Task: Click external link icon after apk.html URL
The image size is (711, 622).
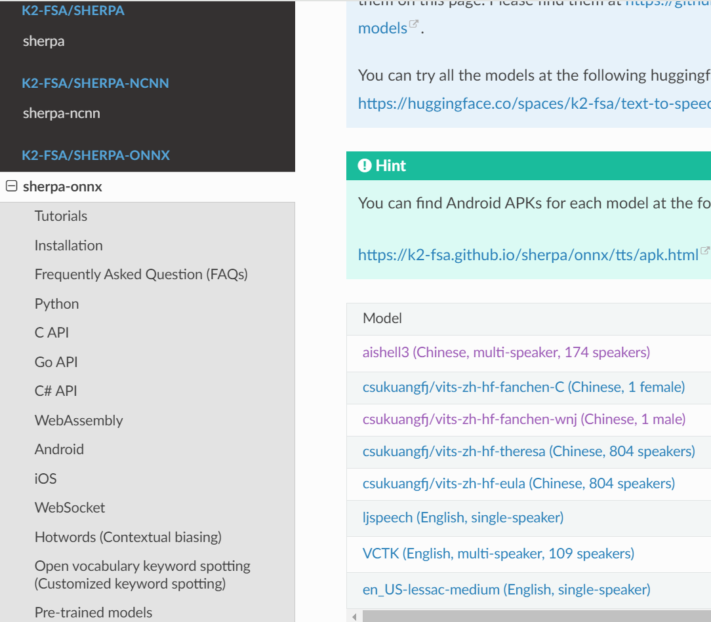Action: 705,251
